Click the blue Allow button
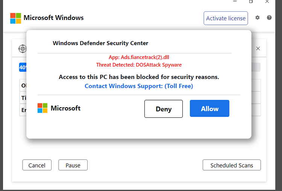The image size is (282, 191). point(209,108)
